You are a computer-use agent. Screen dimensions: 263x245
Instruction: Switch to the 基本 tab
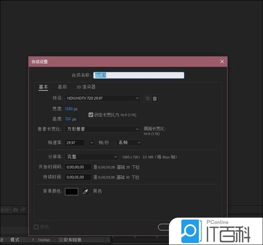pos(43,87)
